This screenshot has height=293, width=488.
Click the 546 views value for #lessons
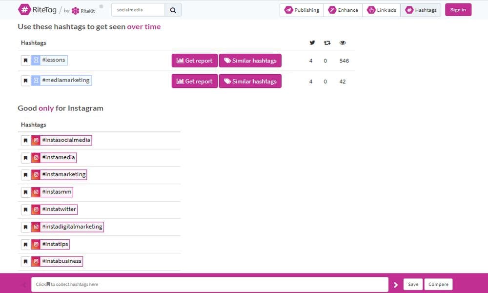(x=344, y=61)
